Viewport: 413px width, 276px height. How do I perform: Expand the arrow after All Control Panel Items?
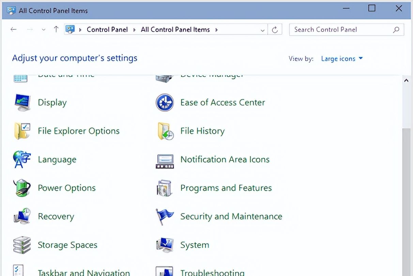point(216,30)
